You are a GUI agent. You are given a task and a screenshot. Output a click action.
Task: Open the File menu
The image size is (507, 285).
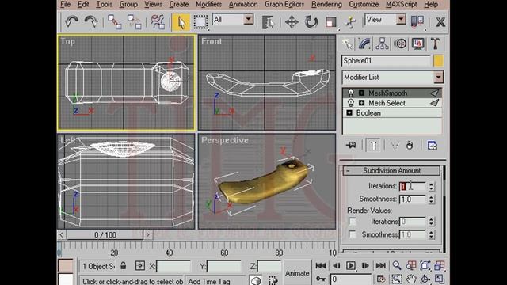(x=65, y=5)
